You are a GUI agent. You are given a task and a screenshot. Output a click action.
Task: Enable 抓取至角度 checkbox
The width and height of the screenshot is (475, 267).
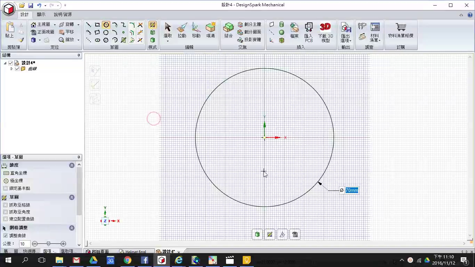(5, 212)
